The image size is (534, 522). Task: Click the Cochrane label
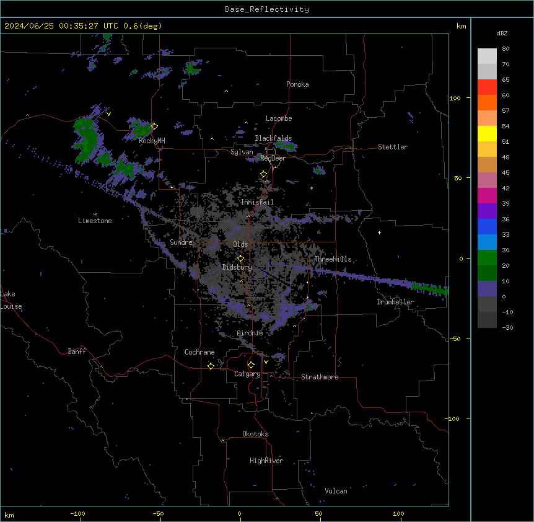[199, 352]
